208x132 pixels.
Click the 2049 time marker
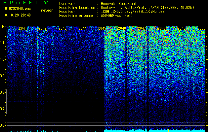point(182,28)
